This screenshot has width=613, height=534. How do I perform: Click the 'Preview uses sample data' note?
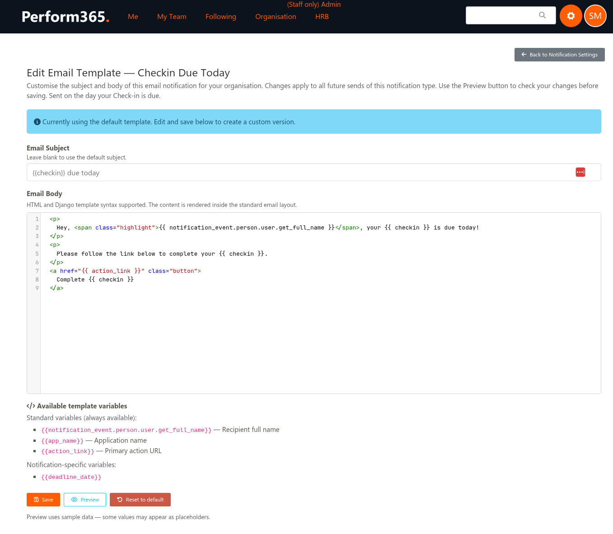(118, 517)
